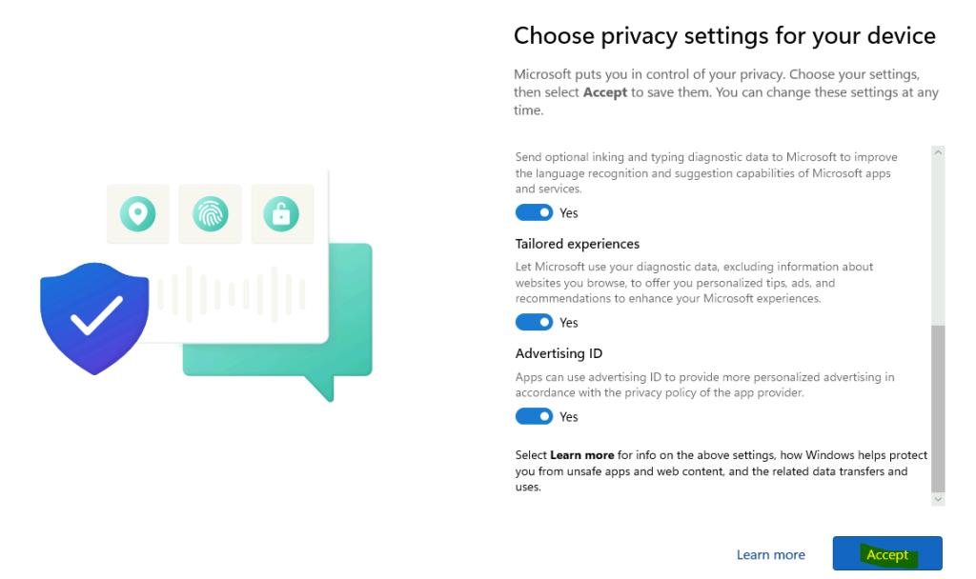976x579 pixels.
Task: Click the scrollbar down arrow
Action: (x=938, y=499)
